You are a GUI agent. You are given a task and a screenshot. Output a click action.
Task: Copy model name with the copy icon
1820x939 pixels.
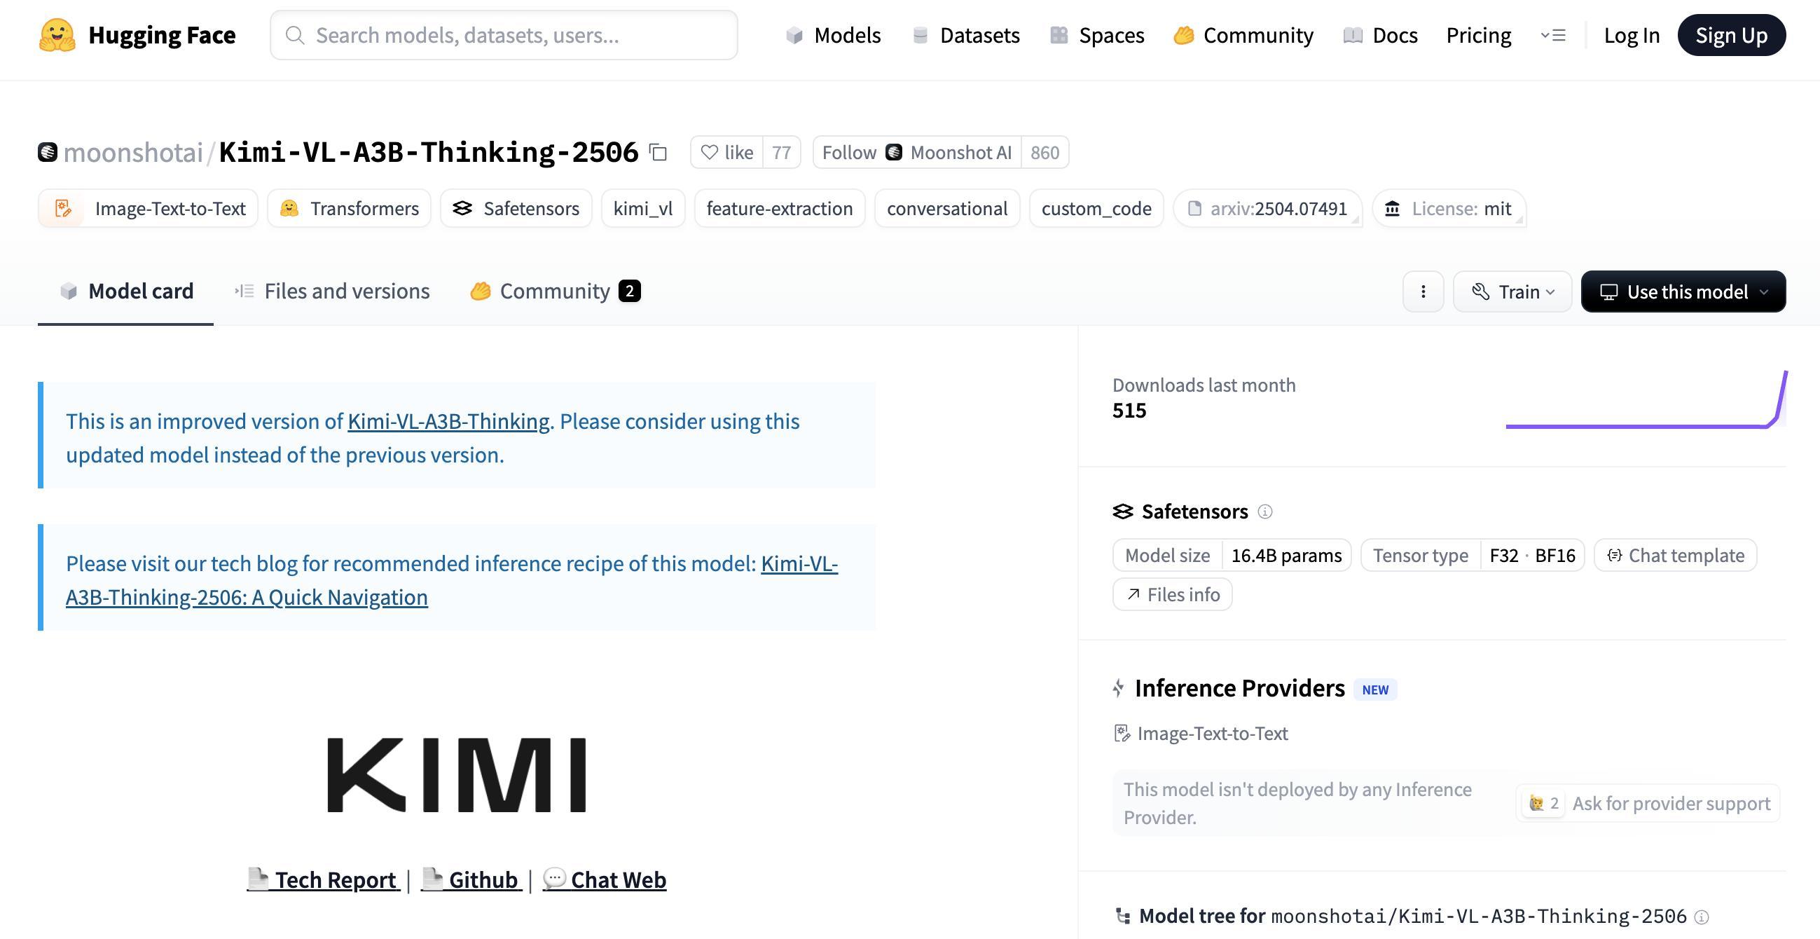tap(659, 153)
